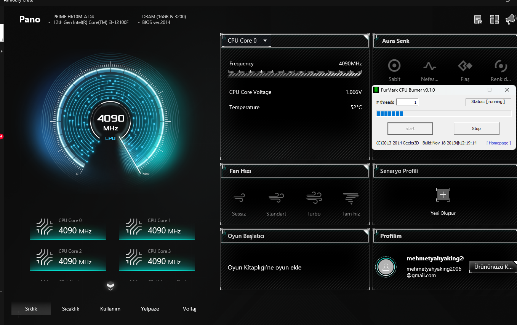Image resolution: width=517 pixels, height=325 pixels.
Task: Open the FurMark Homepage link
Action: [x=499, y=143]
